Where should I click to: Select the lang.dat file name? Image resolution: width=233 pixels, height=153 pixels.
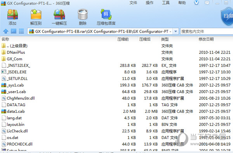click(14, 118)
